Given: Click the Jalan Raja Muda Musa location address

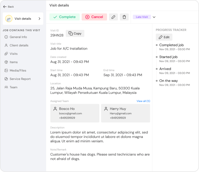Looking at the screenshot, I should point(95,90).
